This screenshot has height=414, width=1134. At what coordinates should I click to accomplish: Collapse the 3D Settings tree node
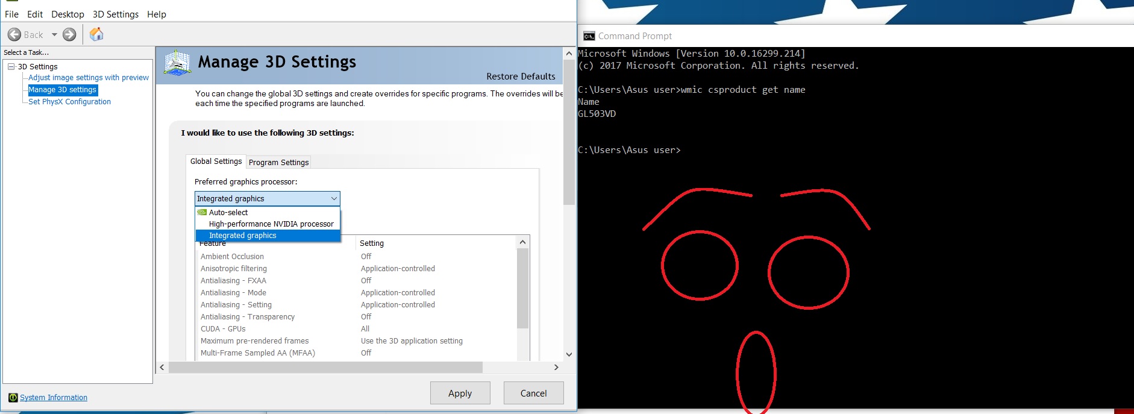click(11, 66)
